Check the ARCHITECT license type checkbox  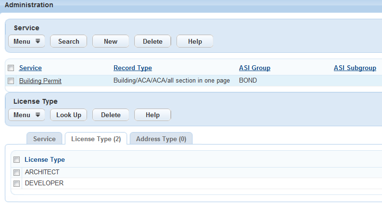[17, 172]
